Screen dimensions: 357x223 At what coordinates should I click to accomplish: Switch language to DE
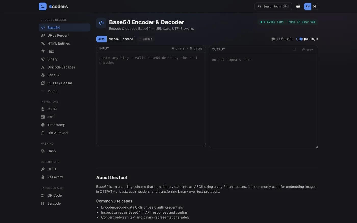(x=315, y=6)
